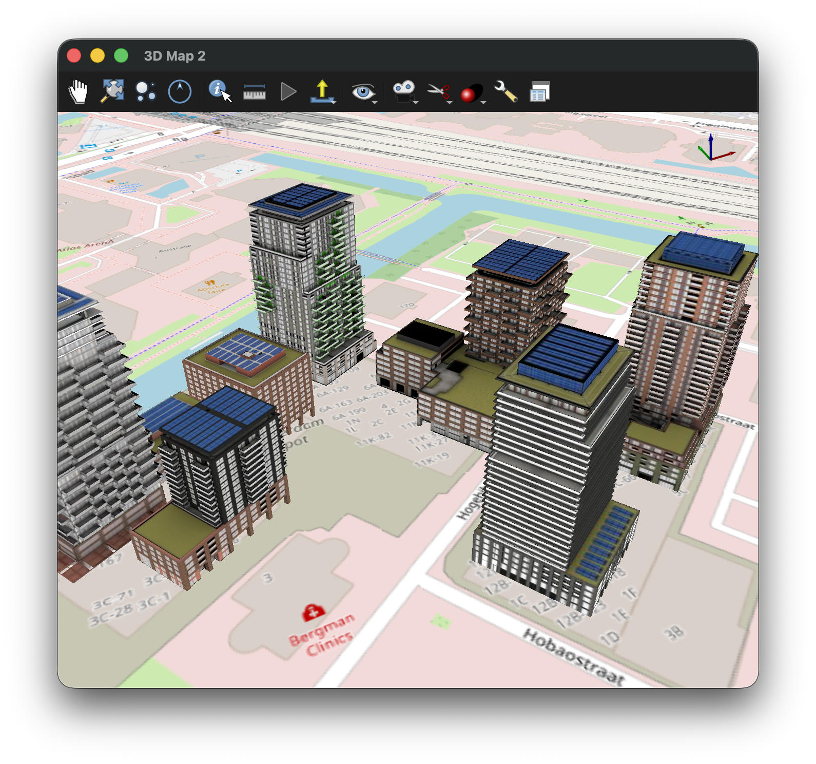Toggle Dock 3D Map View window icon
Image resolution: width=816 pixels, height=764 pixels.
pos(539,91)
